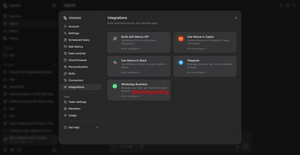The image size is (300, 155).
Task: Open Personalization section
Action: pyautogui.click(x=81, y=67)
